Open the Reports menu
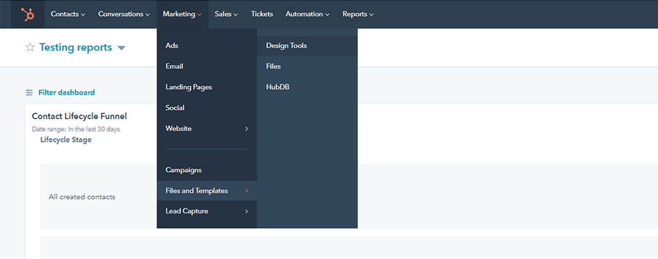The height and width of the screenshot is (259, 658). click(x=358, y=14)
